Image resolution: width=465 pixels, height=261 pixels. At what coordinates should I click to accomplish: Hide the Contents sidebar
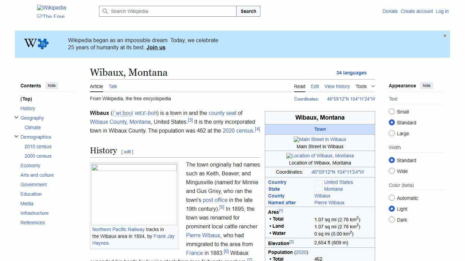(51, 86)
